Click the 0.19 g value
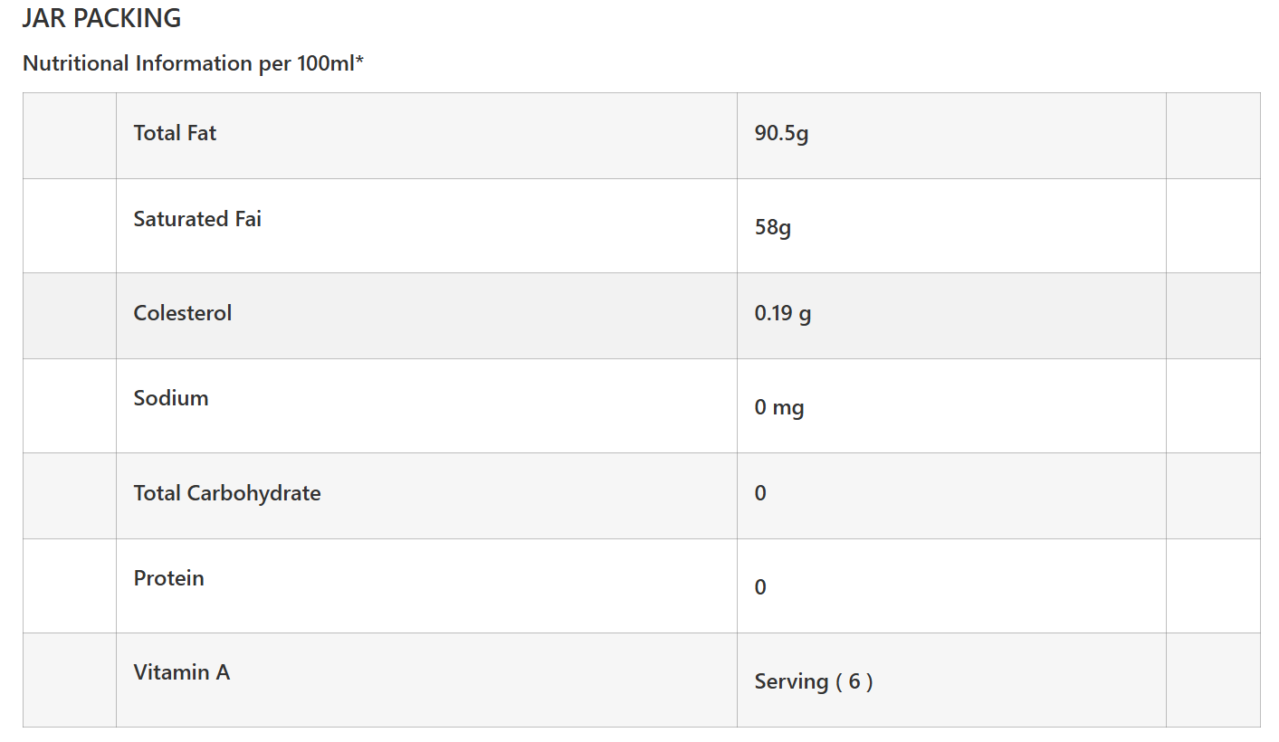 783,313
